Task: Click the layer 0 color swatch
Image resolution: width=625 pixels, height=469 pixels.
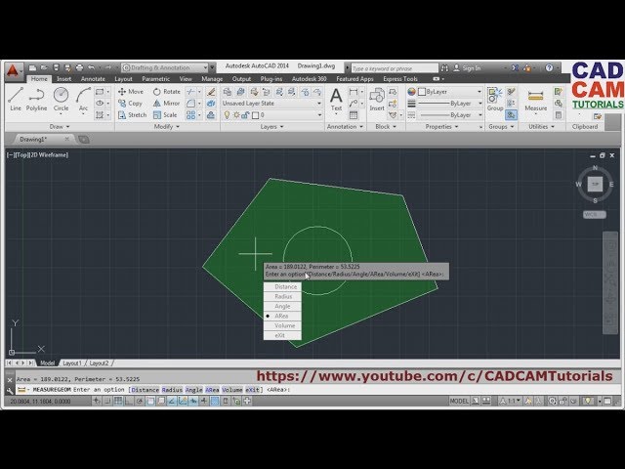Action: tap(256, 115)
